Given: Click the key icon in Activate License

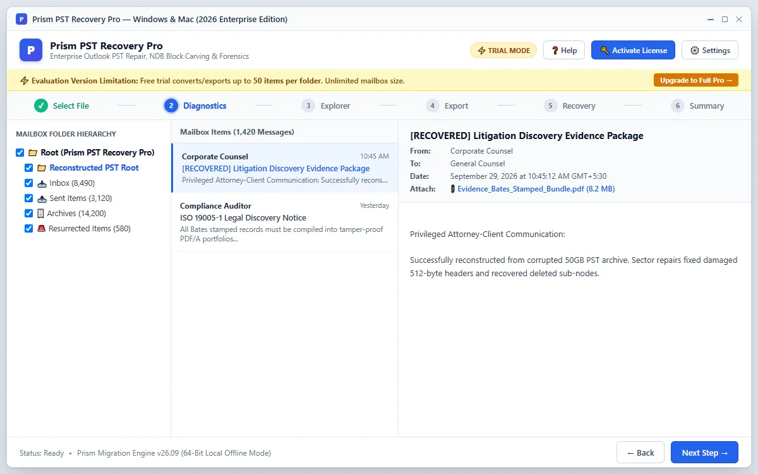Looking at the screenshot, I should 605,51.
